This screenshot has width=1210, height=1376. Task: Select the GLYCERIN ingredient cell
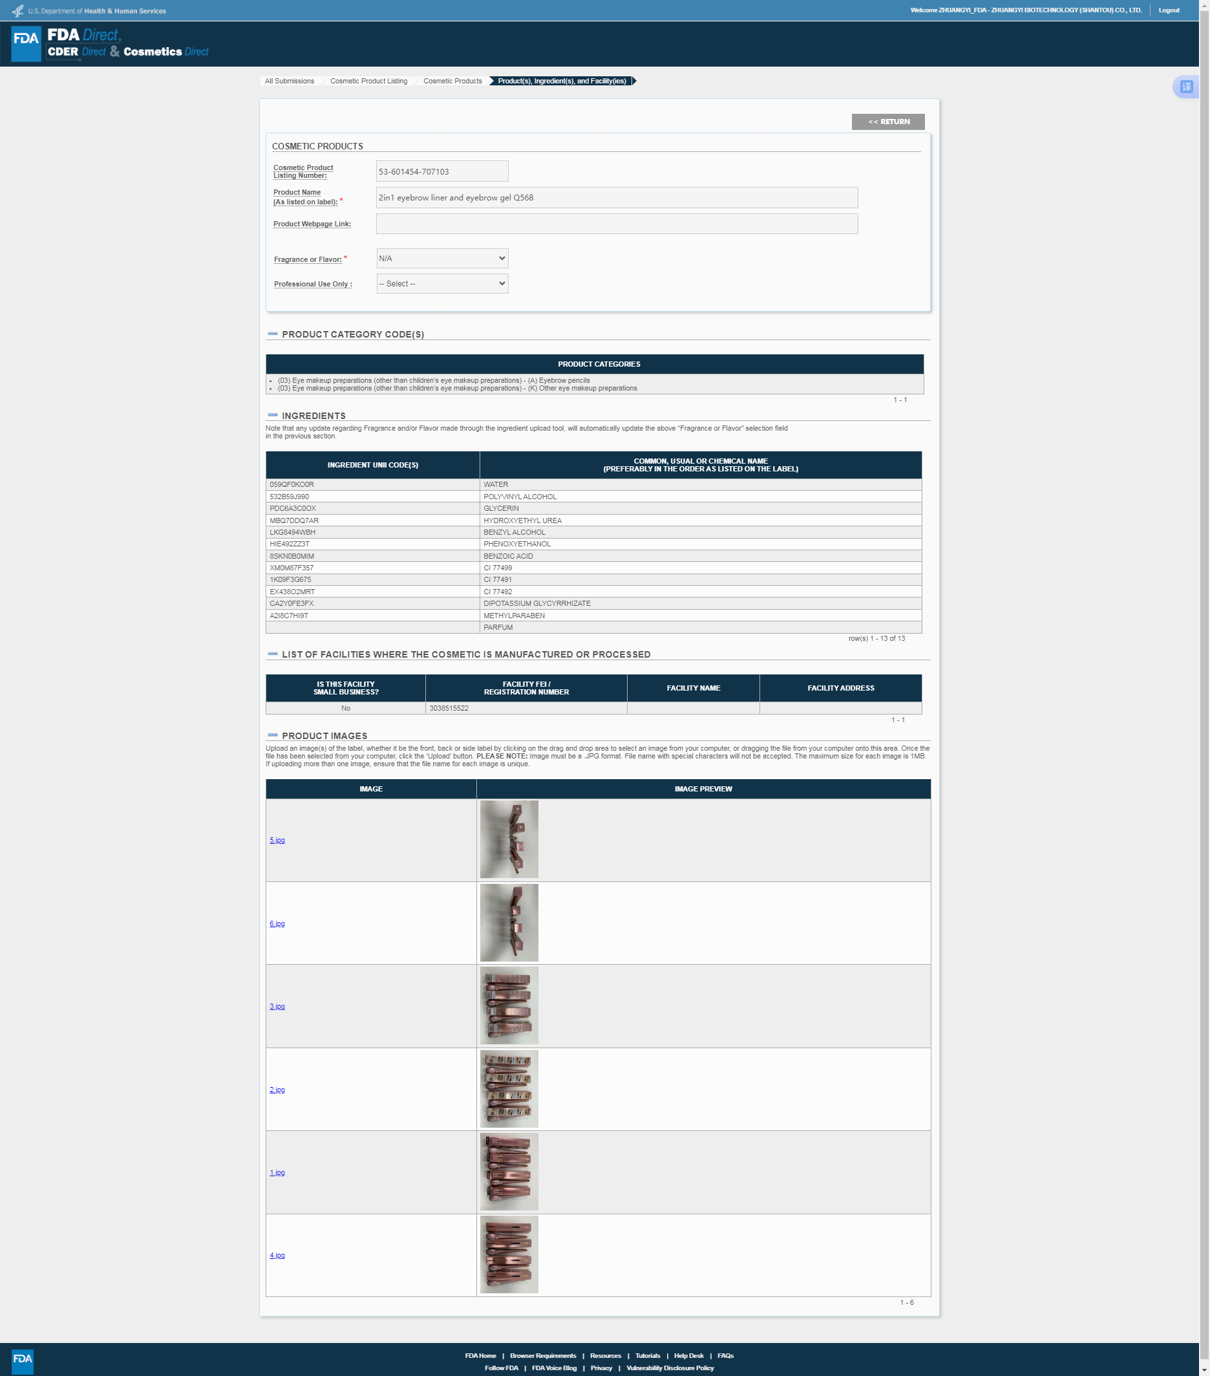(701, 508)
